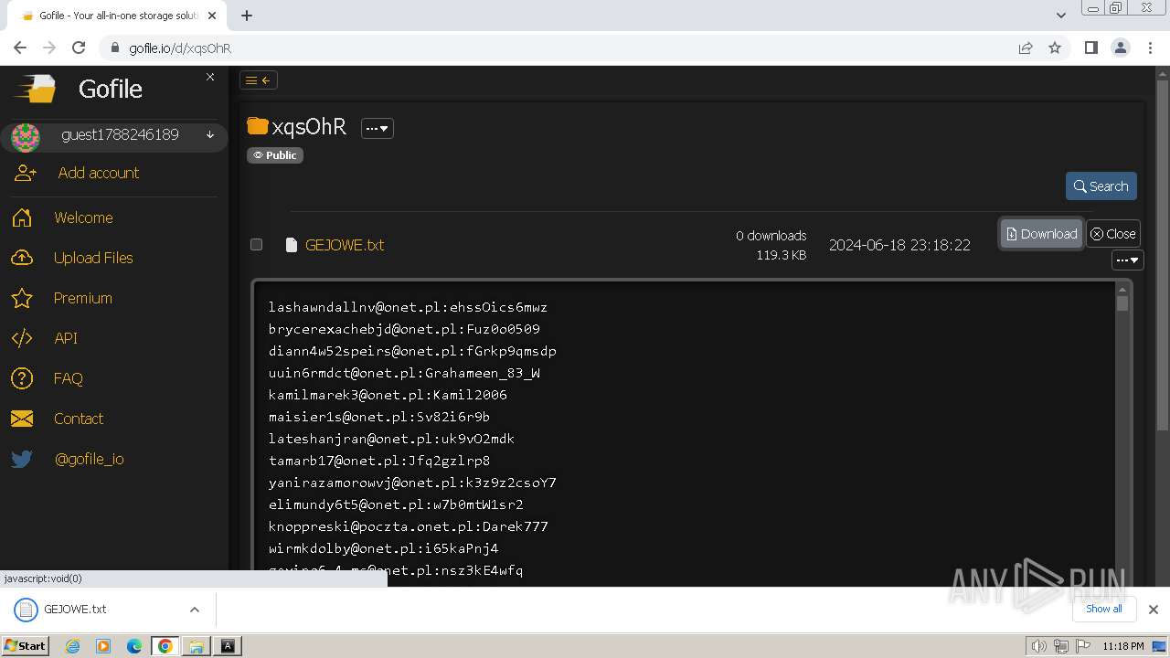This screenshot has height=658, width=1170.
Task: Open the xqsOhR folder options dropdown
Action: [x=377, y=129]
